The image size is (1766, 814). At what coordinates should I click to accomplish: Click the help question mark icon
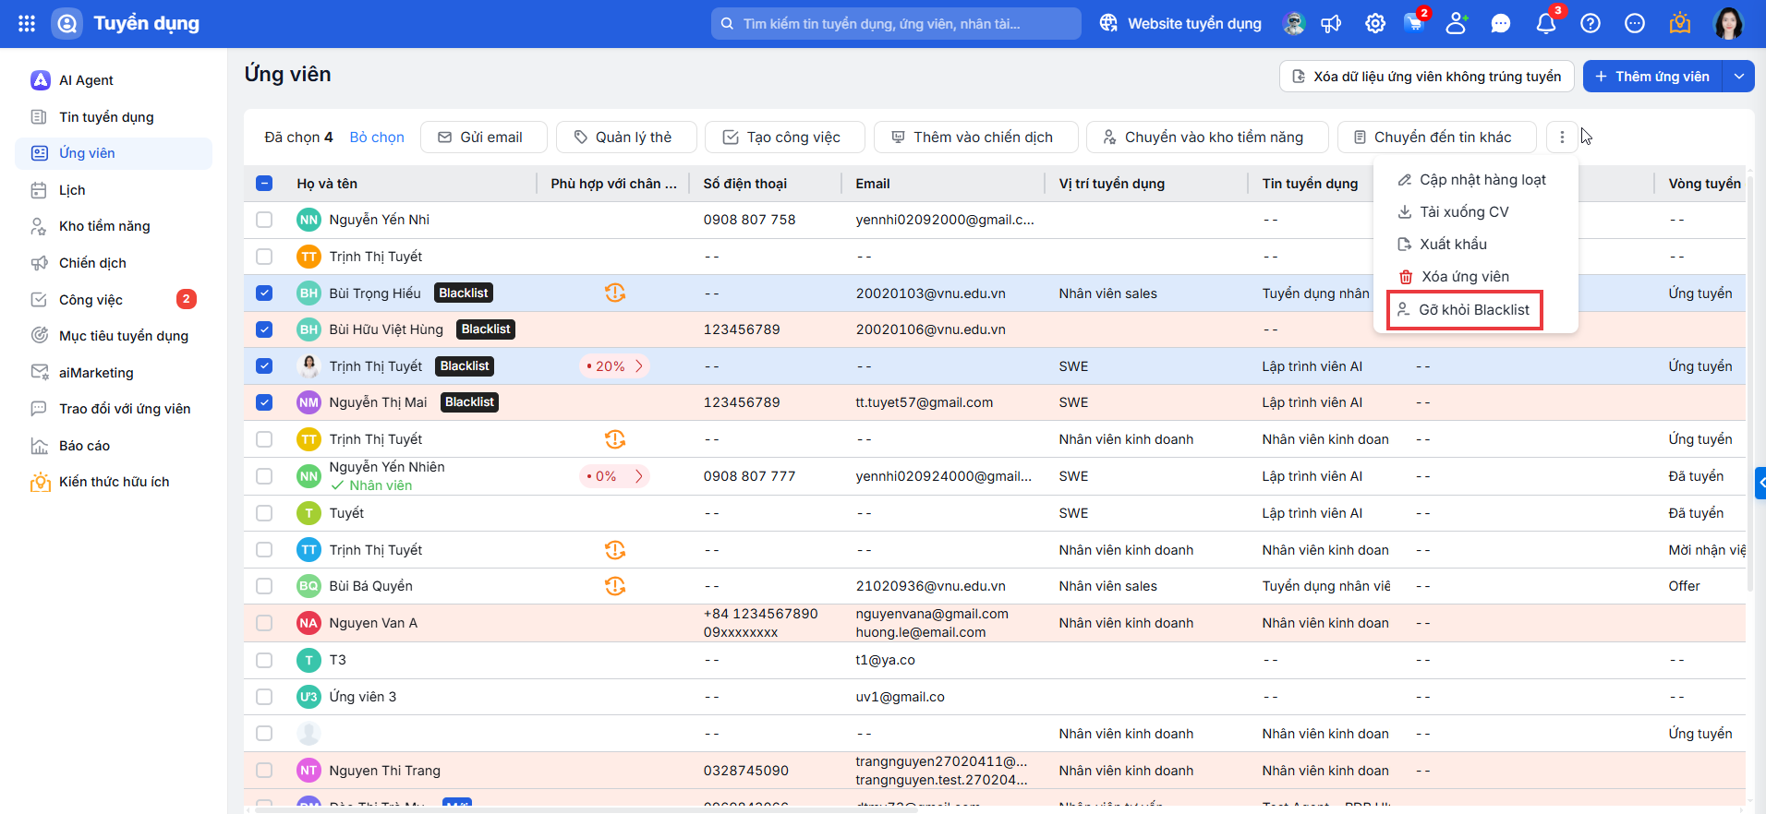pos(1591,24)
